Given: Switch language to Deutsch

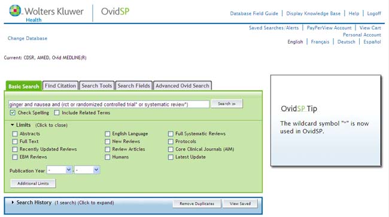Looking at the screenshot, I should [347, 42].
